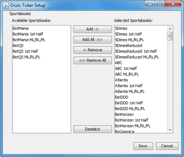Select 5DimesReduced 1st Half entry
This screenshot has height=157, width=184.
(141, 51)
